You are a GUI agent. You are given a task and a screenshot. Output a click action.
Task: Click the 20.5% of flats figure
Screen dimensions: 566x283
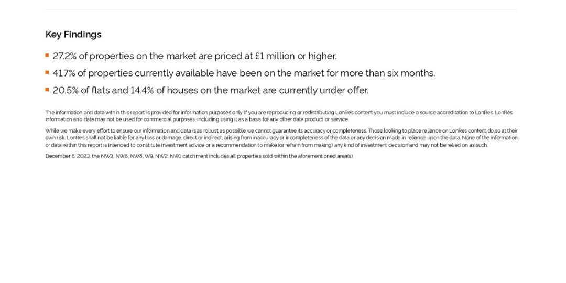[x=66, y=90]
